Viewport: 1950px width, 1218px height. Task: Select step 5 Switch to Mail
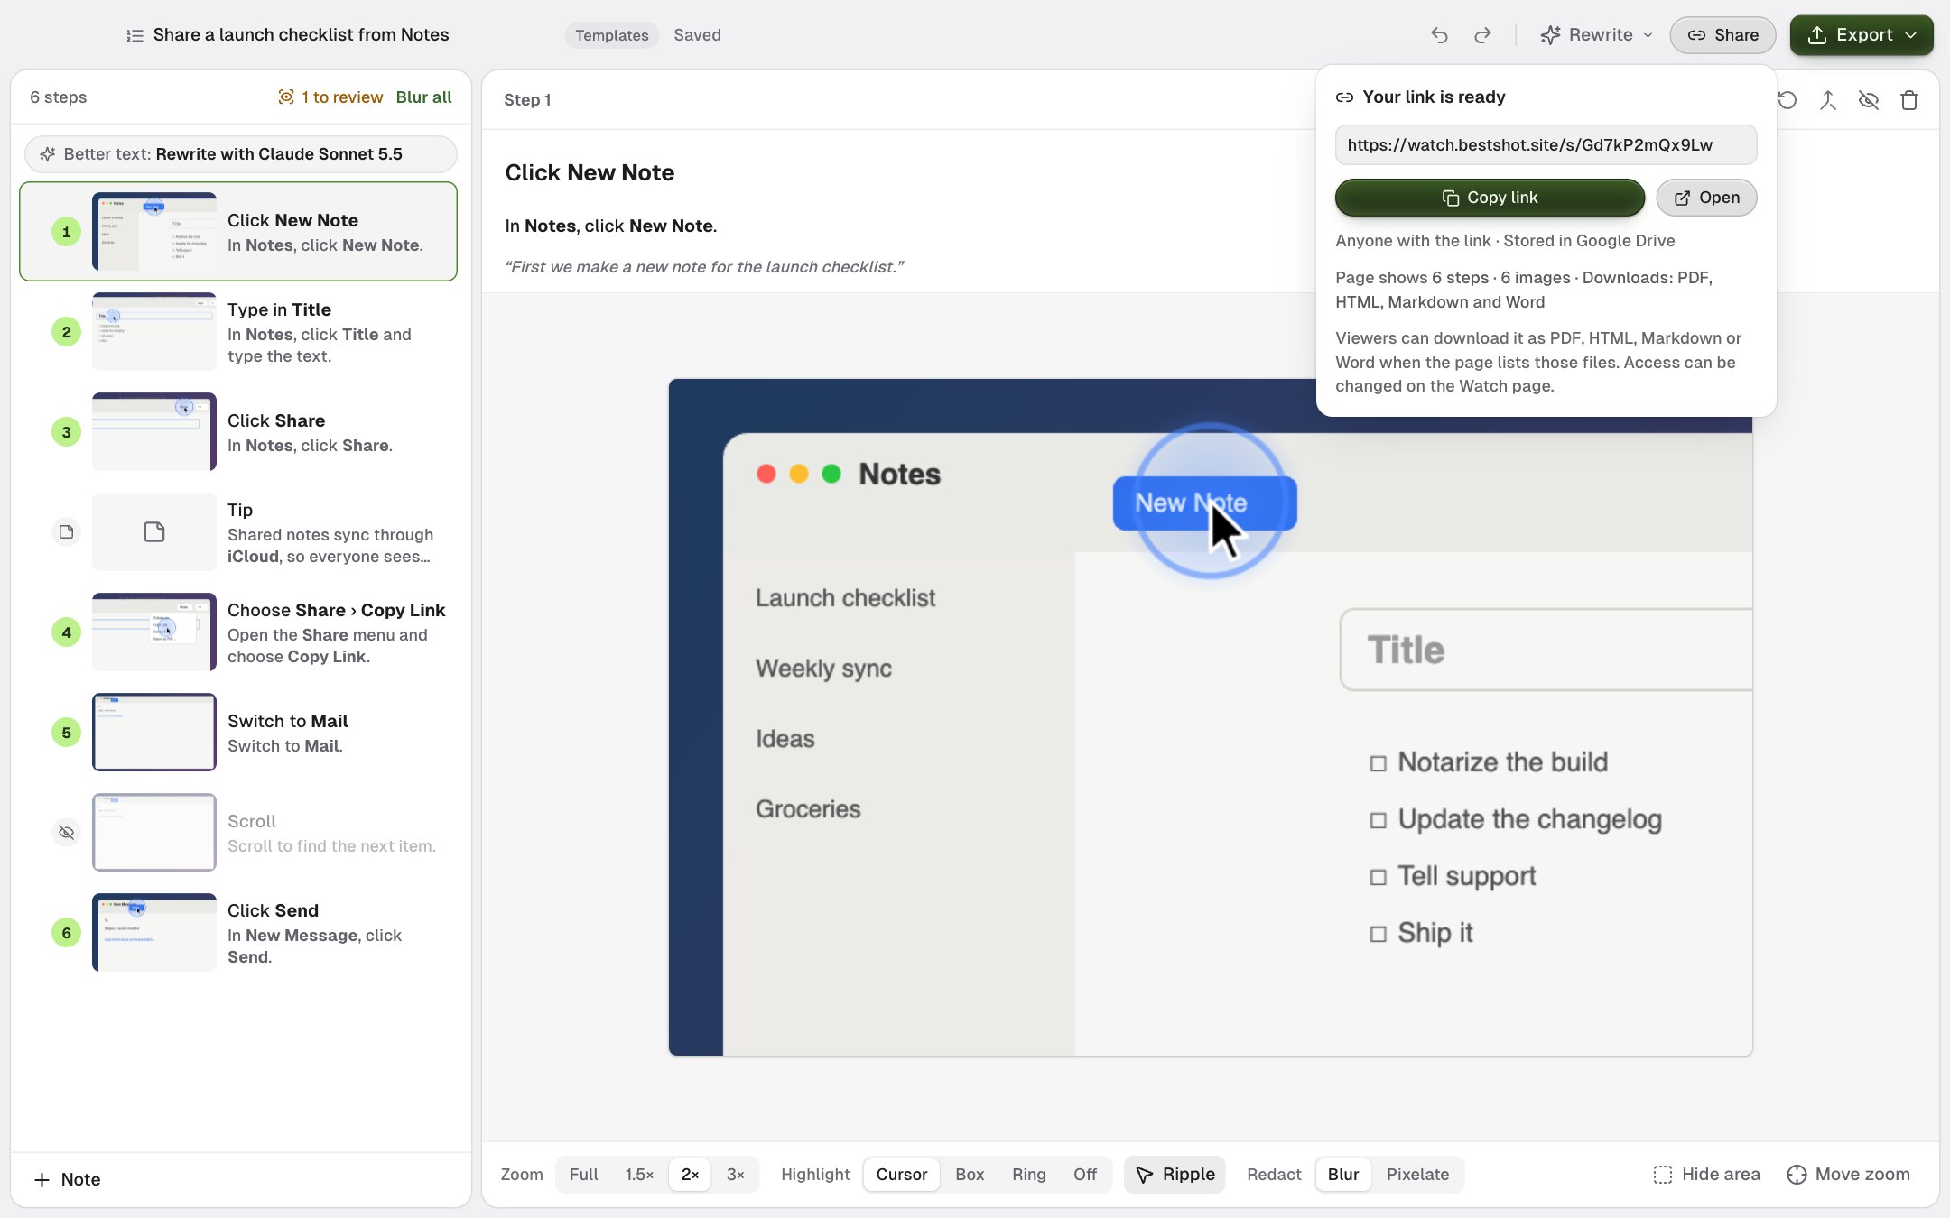tap(238, 732)
